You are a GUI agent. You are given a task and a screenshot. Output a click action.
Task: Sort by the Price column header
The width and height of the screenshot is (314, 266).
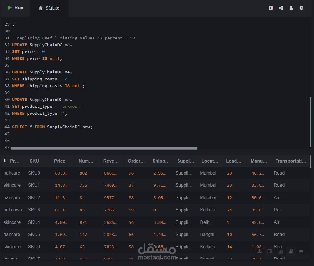tap(60, 161)
